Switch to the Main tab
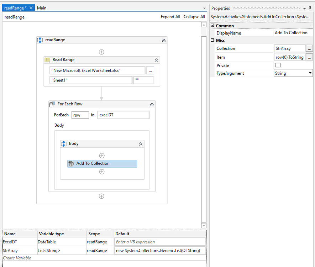Viewport: 315px width, 267px height. click(x=41, y=7)
